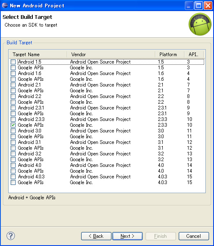Check the Android 2.1 target checkbox
This screenshot has height=246, width=214.
click(13, 85)
